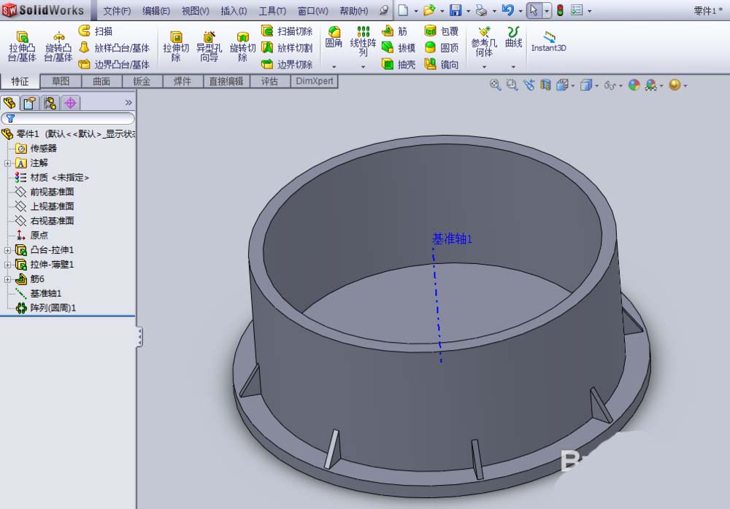Click the Rebuild traffic light icon

560,10
